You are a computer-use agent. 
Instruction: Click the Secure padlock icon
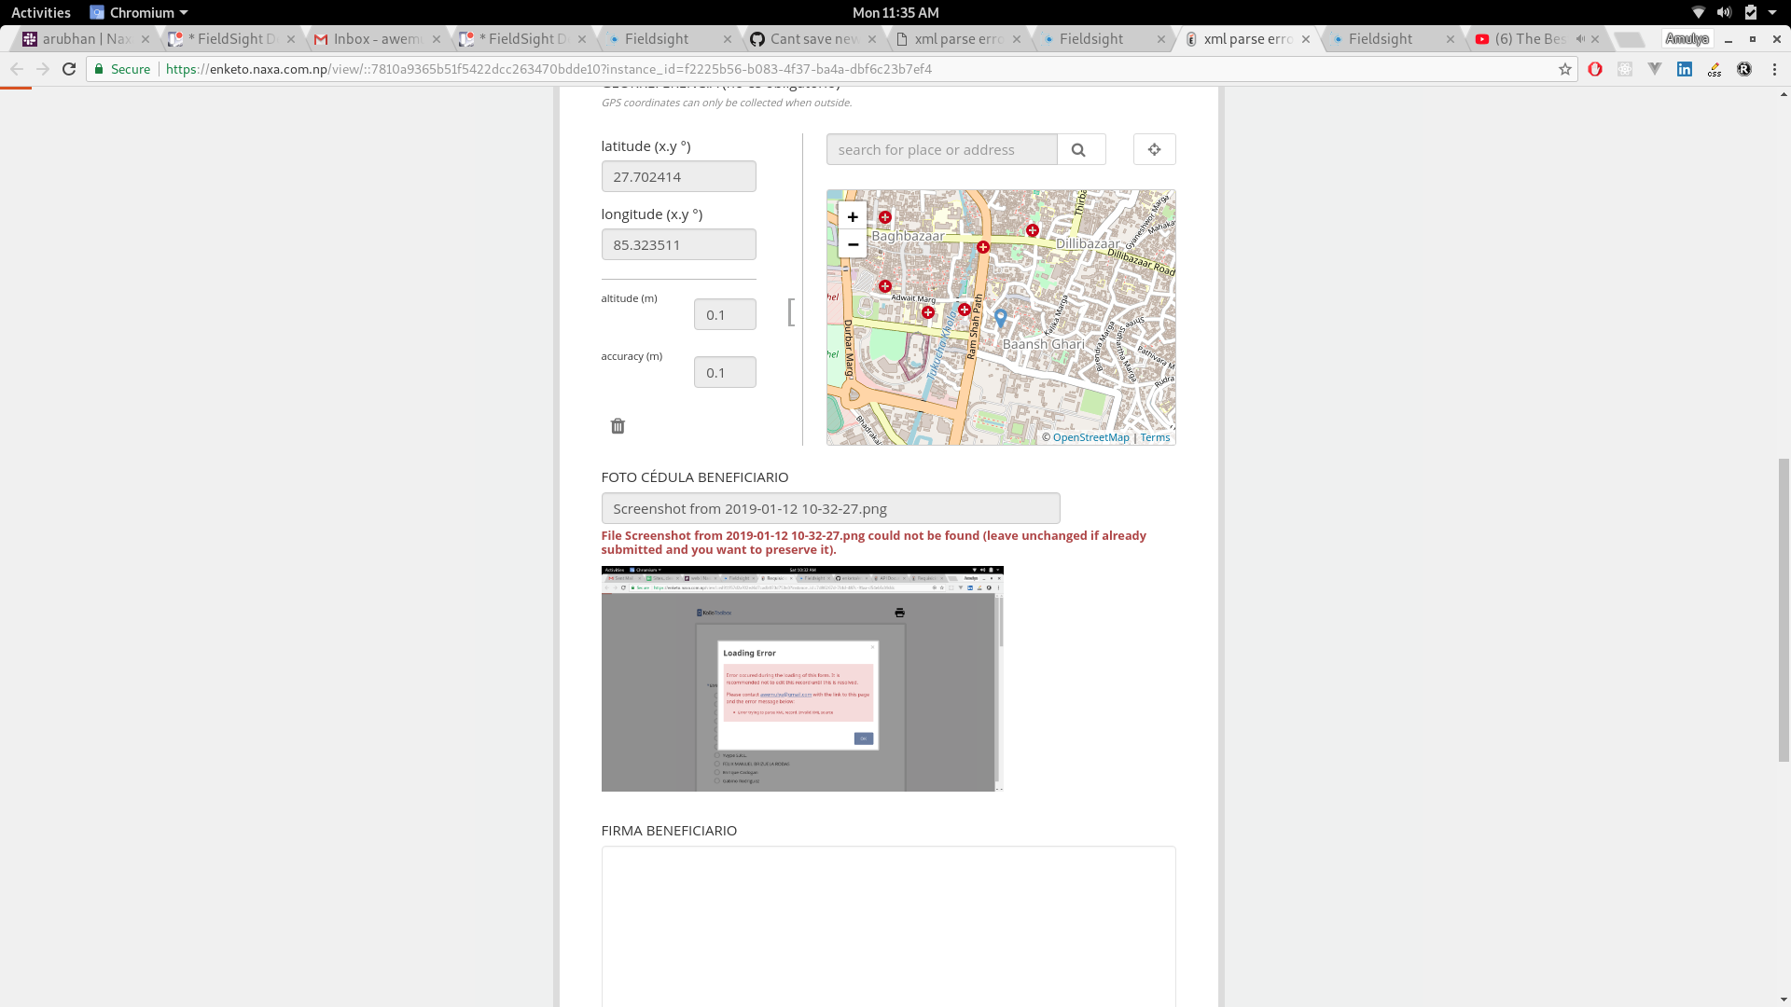[x=99, y=69]
